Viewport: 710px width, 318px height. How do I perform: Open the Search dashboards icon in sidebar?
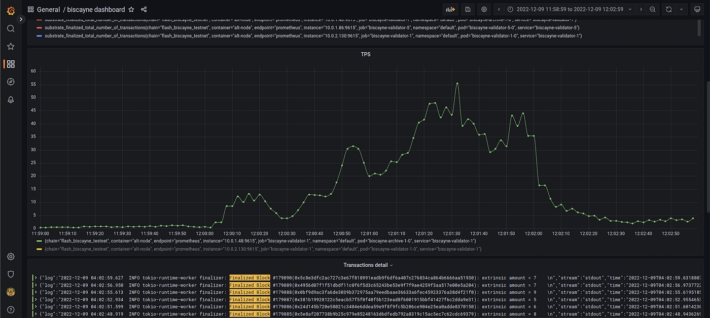coord(11,28)
